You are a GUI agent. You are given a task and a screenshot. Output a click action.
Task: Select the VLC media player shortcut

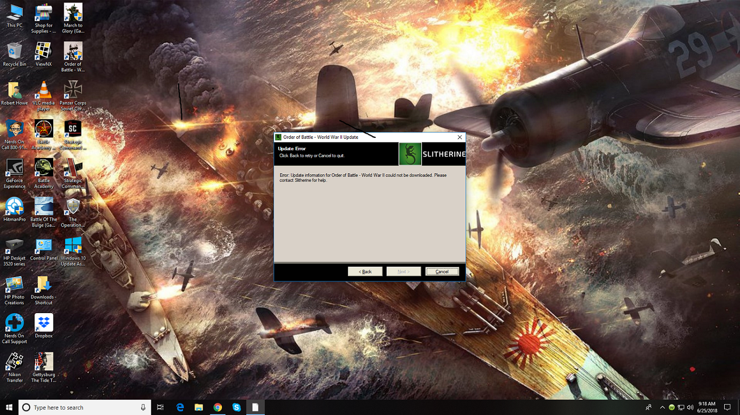(x=43, y=96)
